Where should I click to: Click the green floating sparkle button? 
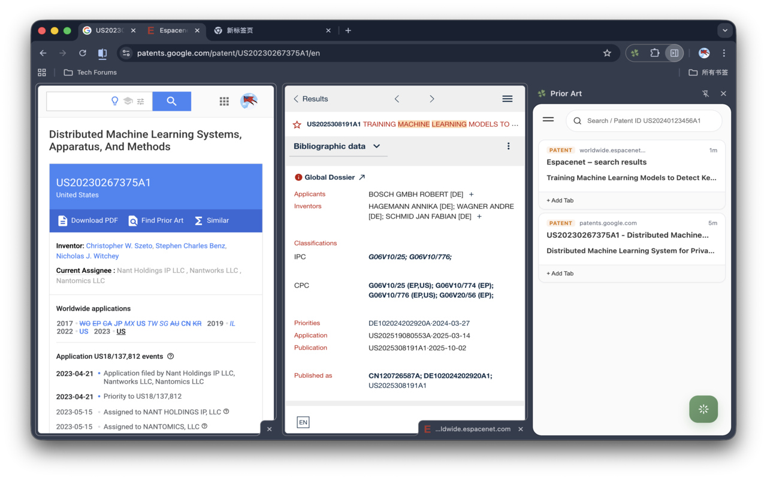[703, 409]
